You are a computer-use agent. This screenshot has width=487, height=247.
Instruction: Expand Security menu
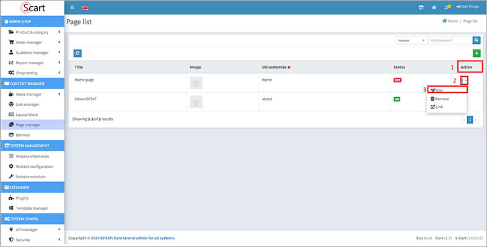click(x=32, y=240)
